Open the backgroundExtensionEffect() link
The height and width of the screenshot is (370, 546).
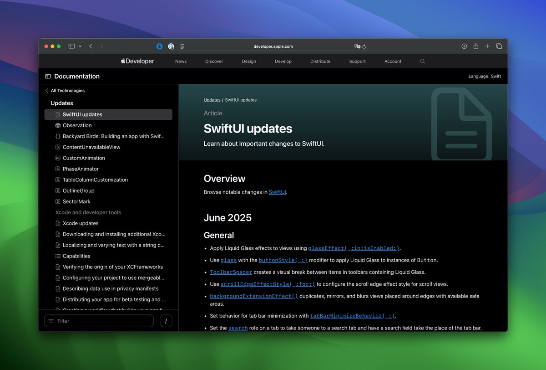[x=254, y=296]
